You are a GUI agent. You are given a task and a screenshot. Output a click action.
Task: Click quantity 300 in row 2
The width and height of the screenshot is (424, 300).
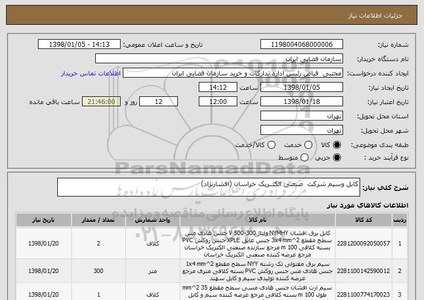click(x=98, y=271)
